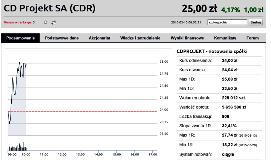Click the 4,17% change value

click(231, 10)
